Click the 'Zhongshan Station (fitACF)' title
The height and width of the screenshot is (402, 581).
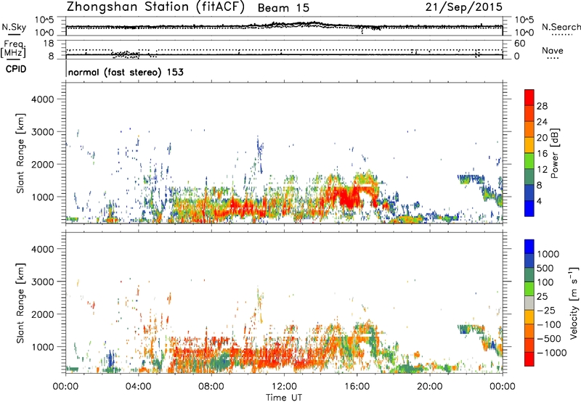pos(155,7)
